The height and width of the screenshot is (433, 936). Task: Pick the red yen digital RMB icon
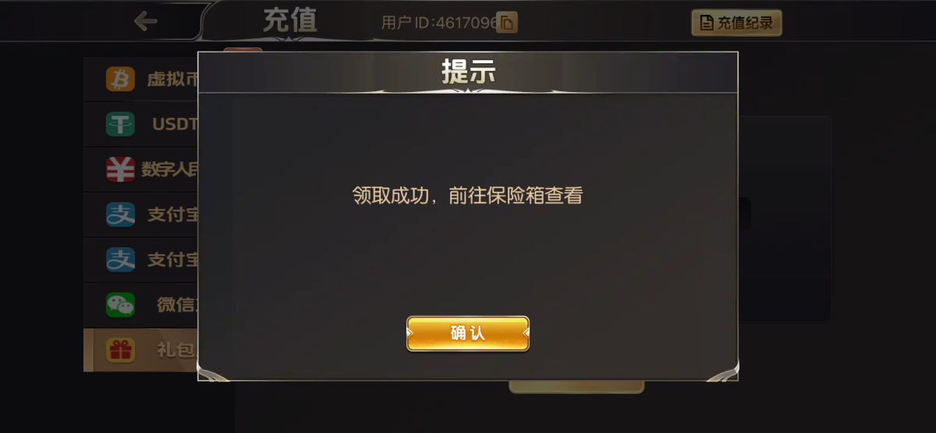tap(120, 169)
